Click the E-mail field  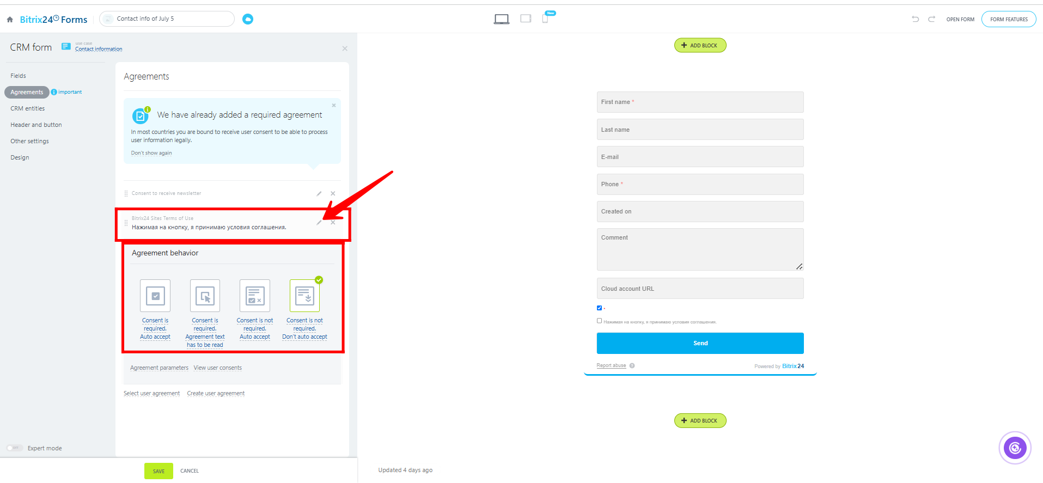700,157
